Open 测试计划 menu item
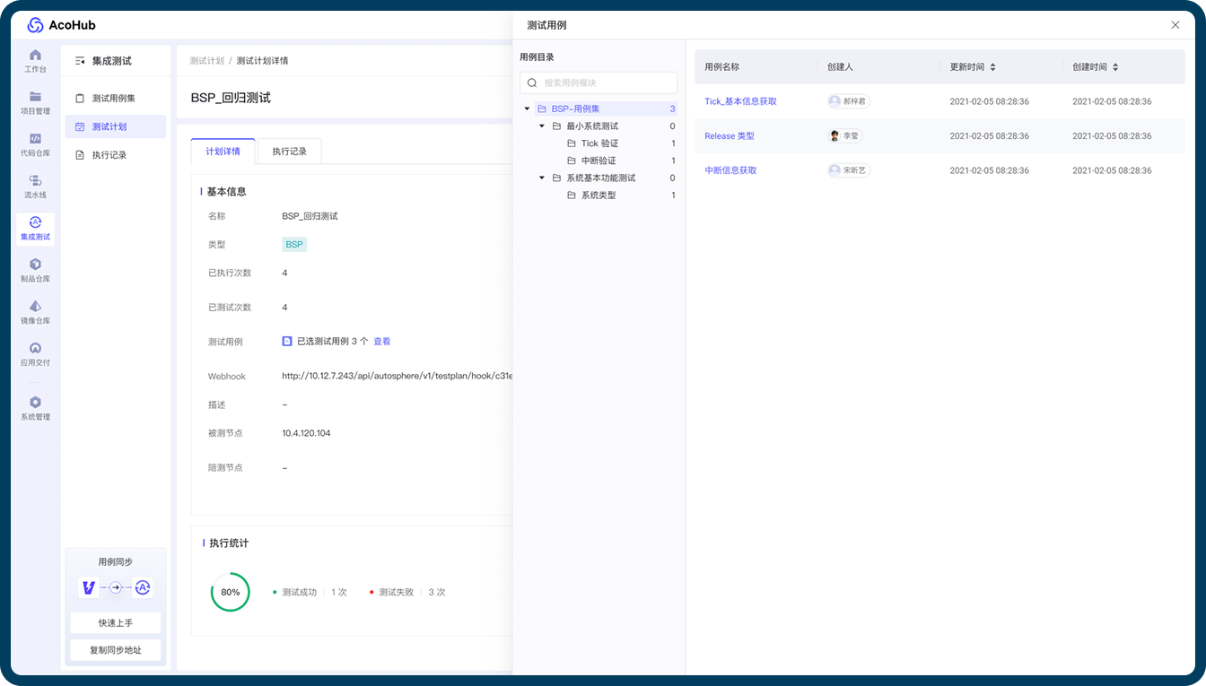 [x=116, y=126]
